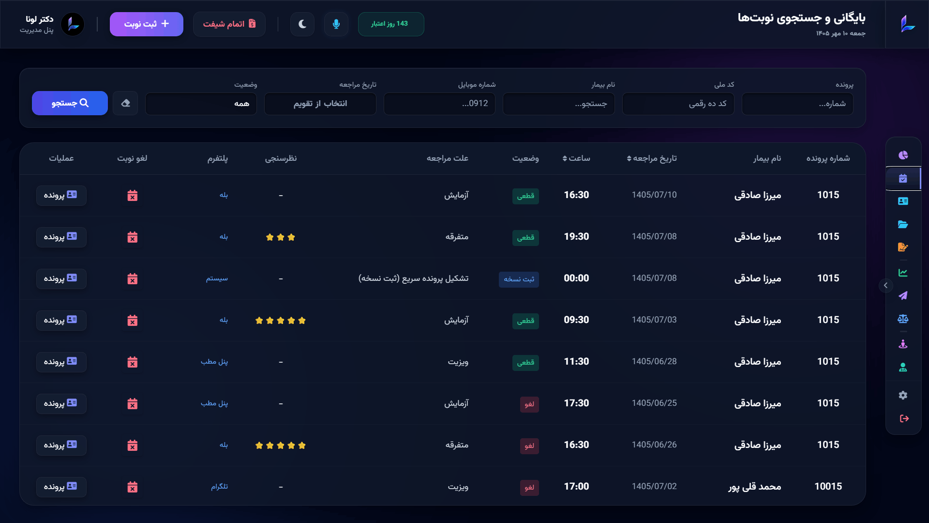
Task: Open the وضعیت status dropdown showing همه
Action: point(201,104)
